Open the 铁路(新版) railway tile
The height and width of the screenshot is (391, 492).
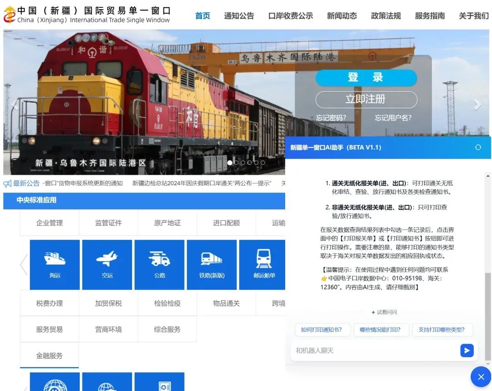[212, 265]
